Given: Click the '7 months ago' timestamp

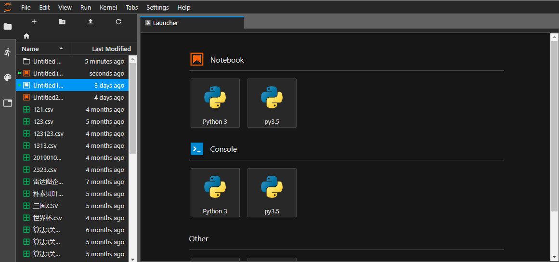Looking at the screenshot, I should 105,182.
